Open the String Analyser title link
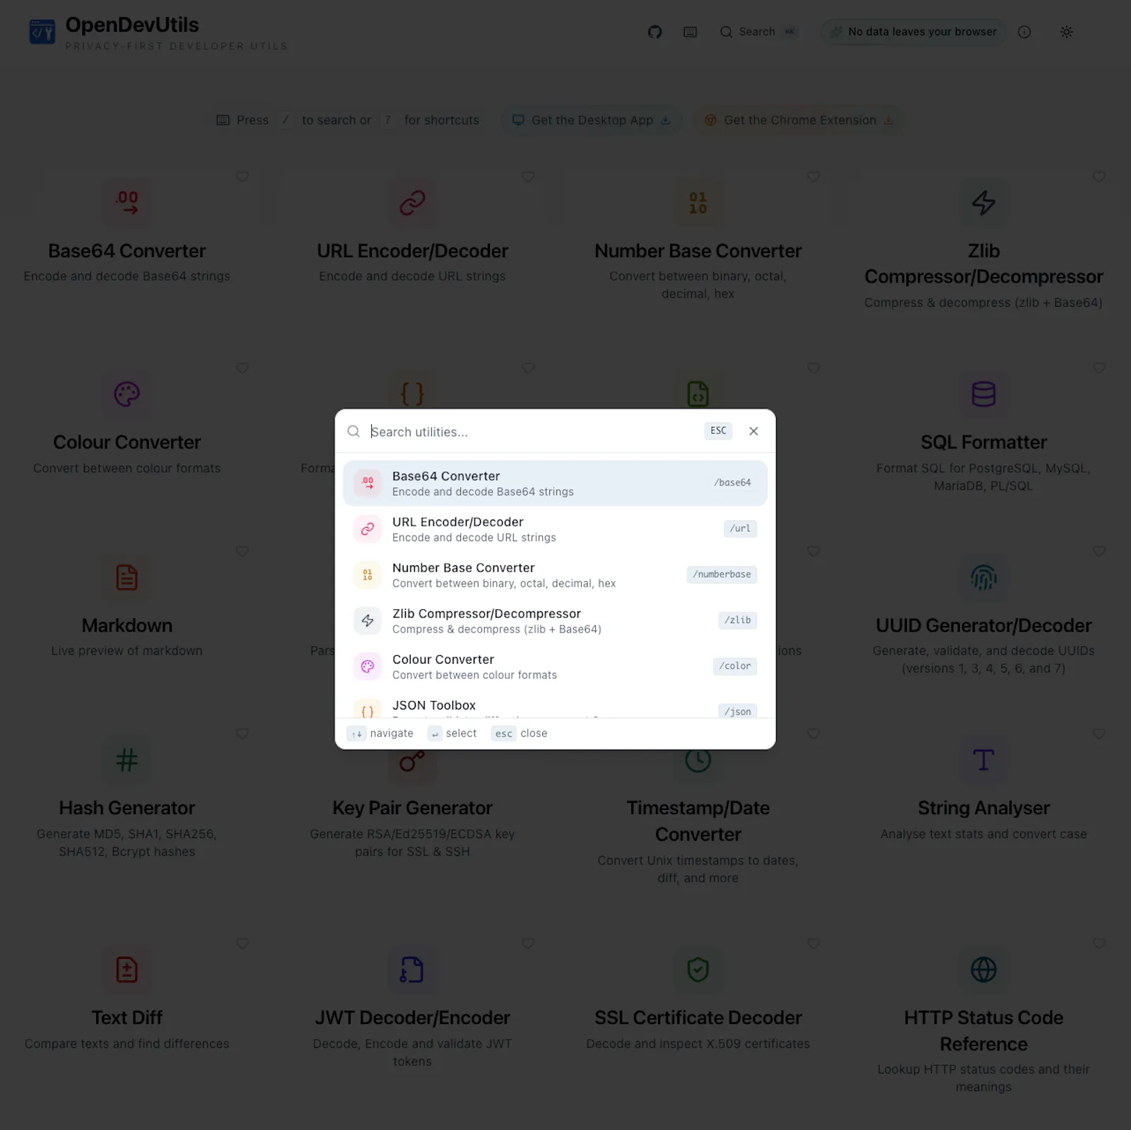 click(984, 808)
